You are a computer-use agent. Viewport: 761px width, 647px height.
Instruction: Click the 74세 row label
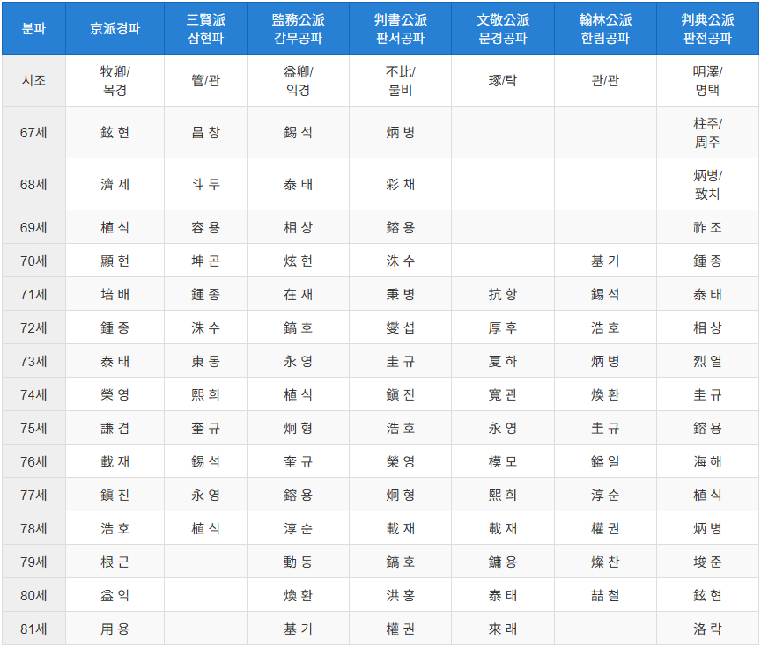click(33, 394)
